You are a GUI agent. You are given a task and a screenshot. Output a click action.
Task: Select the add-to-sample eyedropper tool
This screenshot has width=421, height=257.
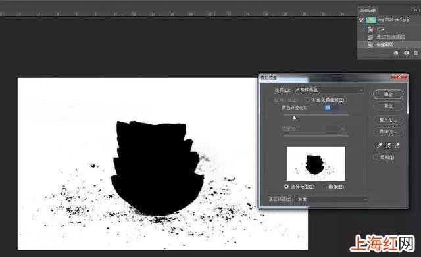[x=388, y=145]
